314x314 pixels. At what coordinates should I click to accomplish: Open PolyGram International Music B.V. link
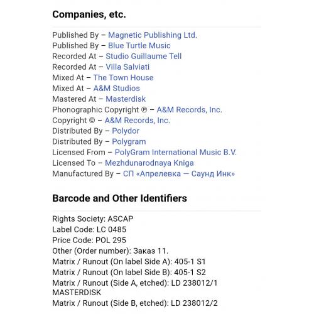tap(176, 153)
